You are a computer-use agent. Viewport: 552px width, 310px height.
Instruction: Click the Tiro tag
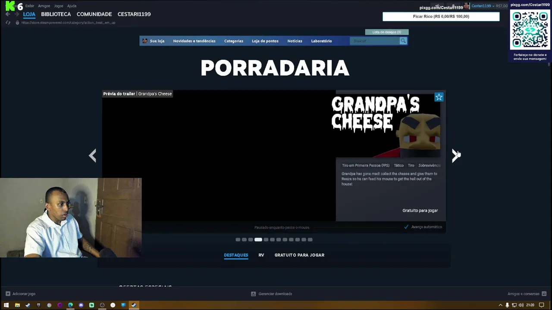click(411, 165)
